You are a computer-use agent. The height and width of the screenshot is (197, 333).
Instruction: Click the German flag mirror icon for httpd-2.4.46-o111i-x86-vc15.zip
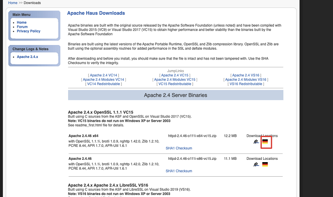point(265,164)
